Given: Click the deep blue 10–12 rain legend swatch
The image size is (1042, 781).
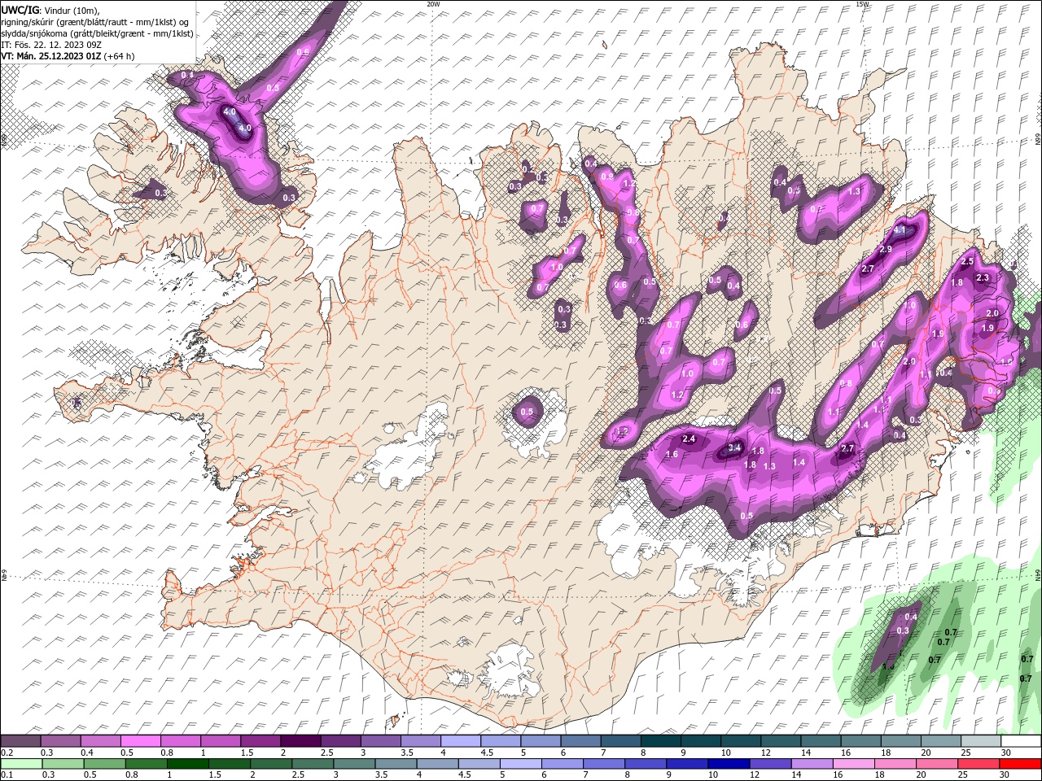Looking at the screenshot, I should coord(729,763).
